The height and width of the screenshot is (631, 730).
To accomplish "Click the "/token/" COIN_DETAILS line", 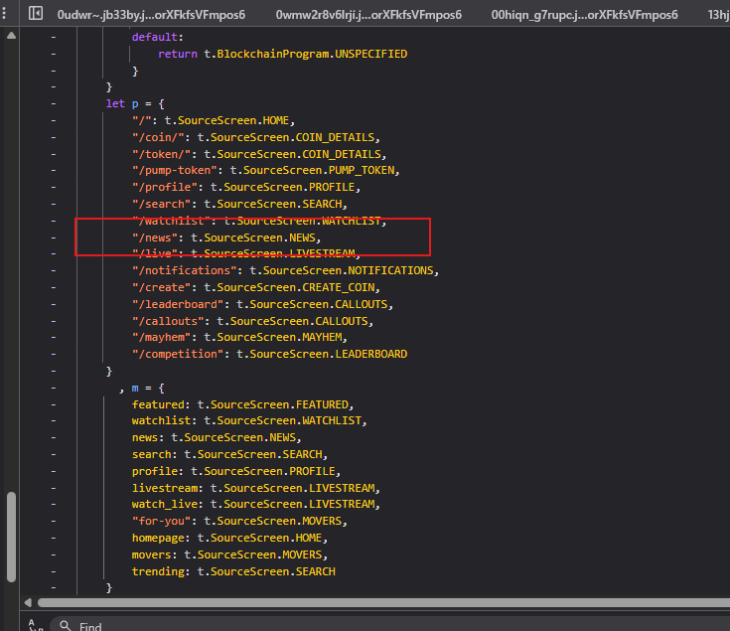I will pyautogui.click(x=259, y=154).
